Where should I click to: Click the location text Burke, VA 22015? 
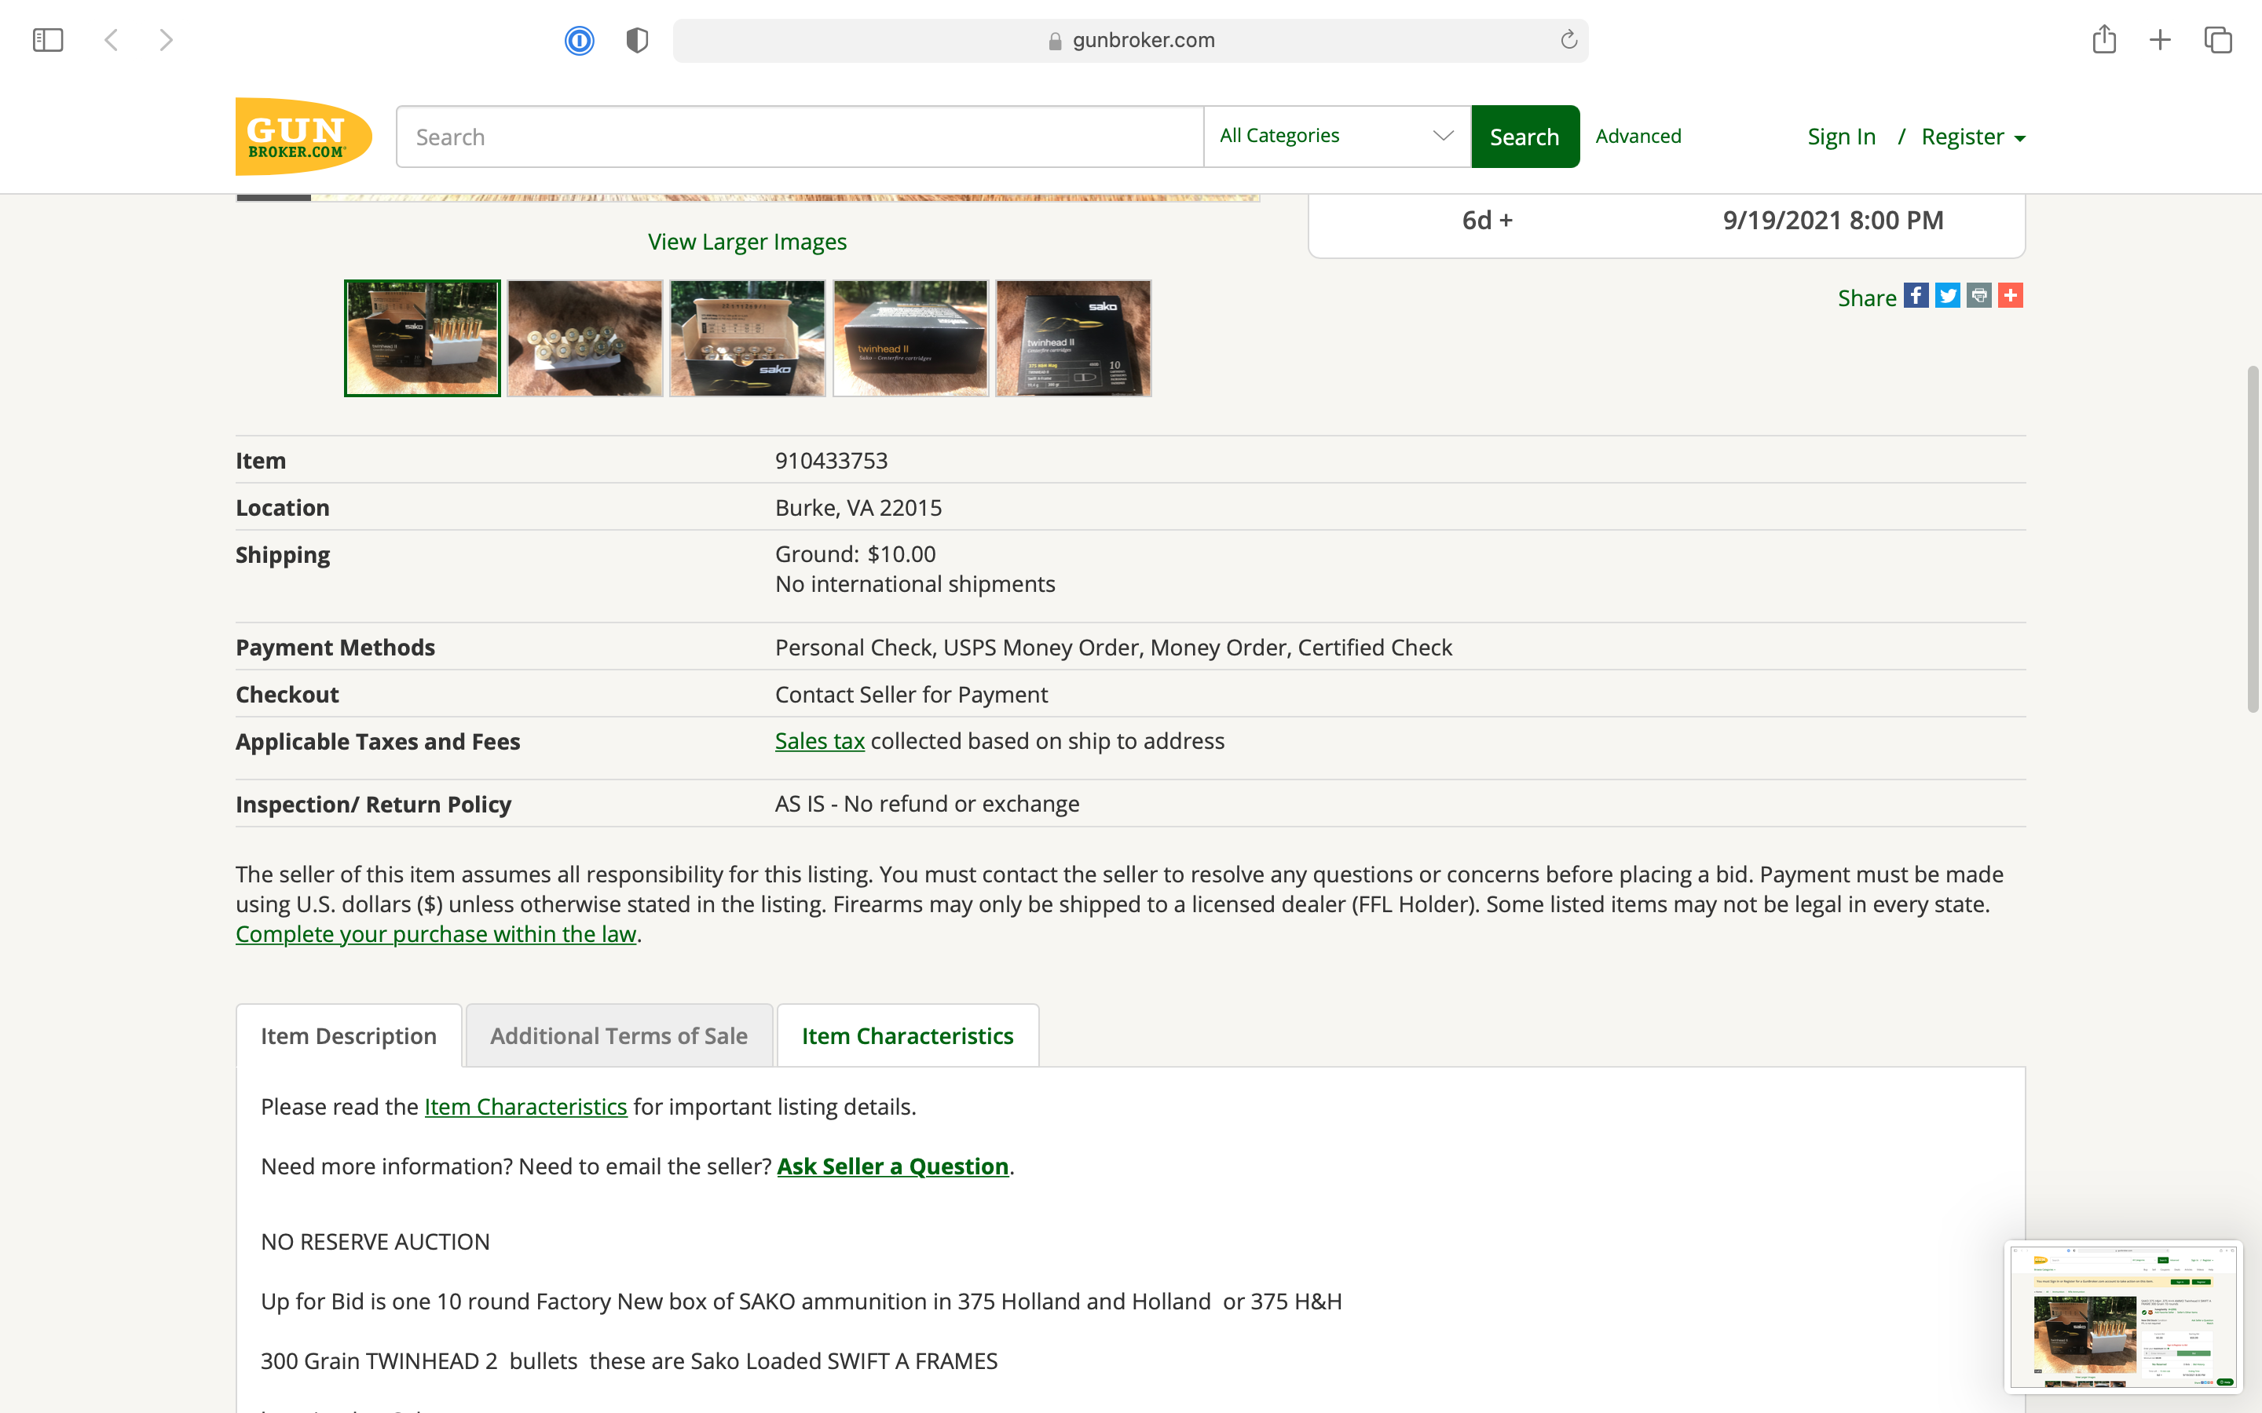pos(858,507)
